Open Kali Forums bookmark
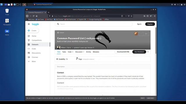This screenshot has width=186, height=104. (59, 19)
